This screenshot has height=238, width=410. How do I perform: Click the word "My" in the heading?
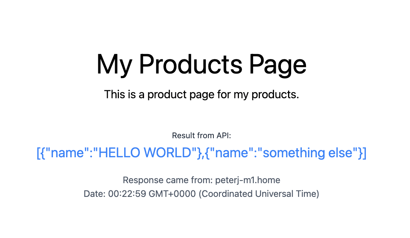[114, 64]
